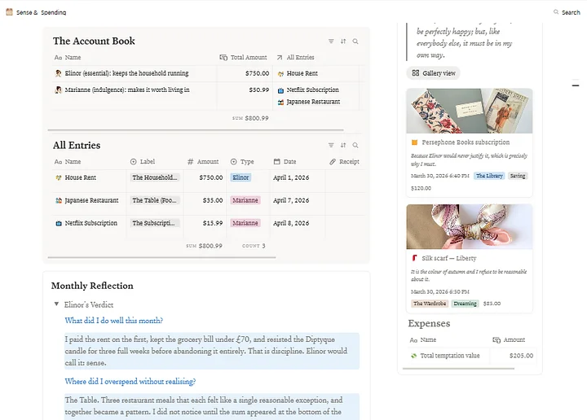This screenshot has width=587, height=420.
Task: Search within The Account Book table
Action: [355, 41]
